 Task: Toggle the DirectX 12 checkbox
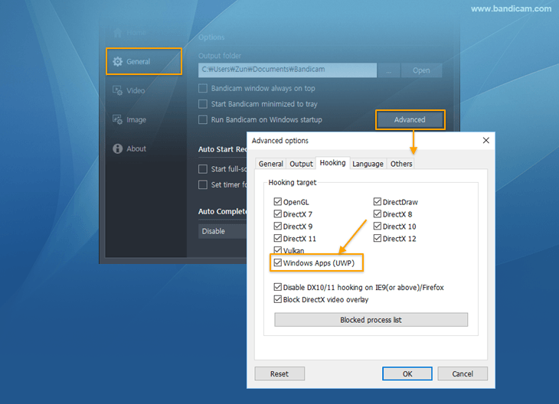pos(378,238)
